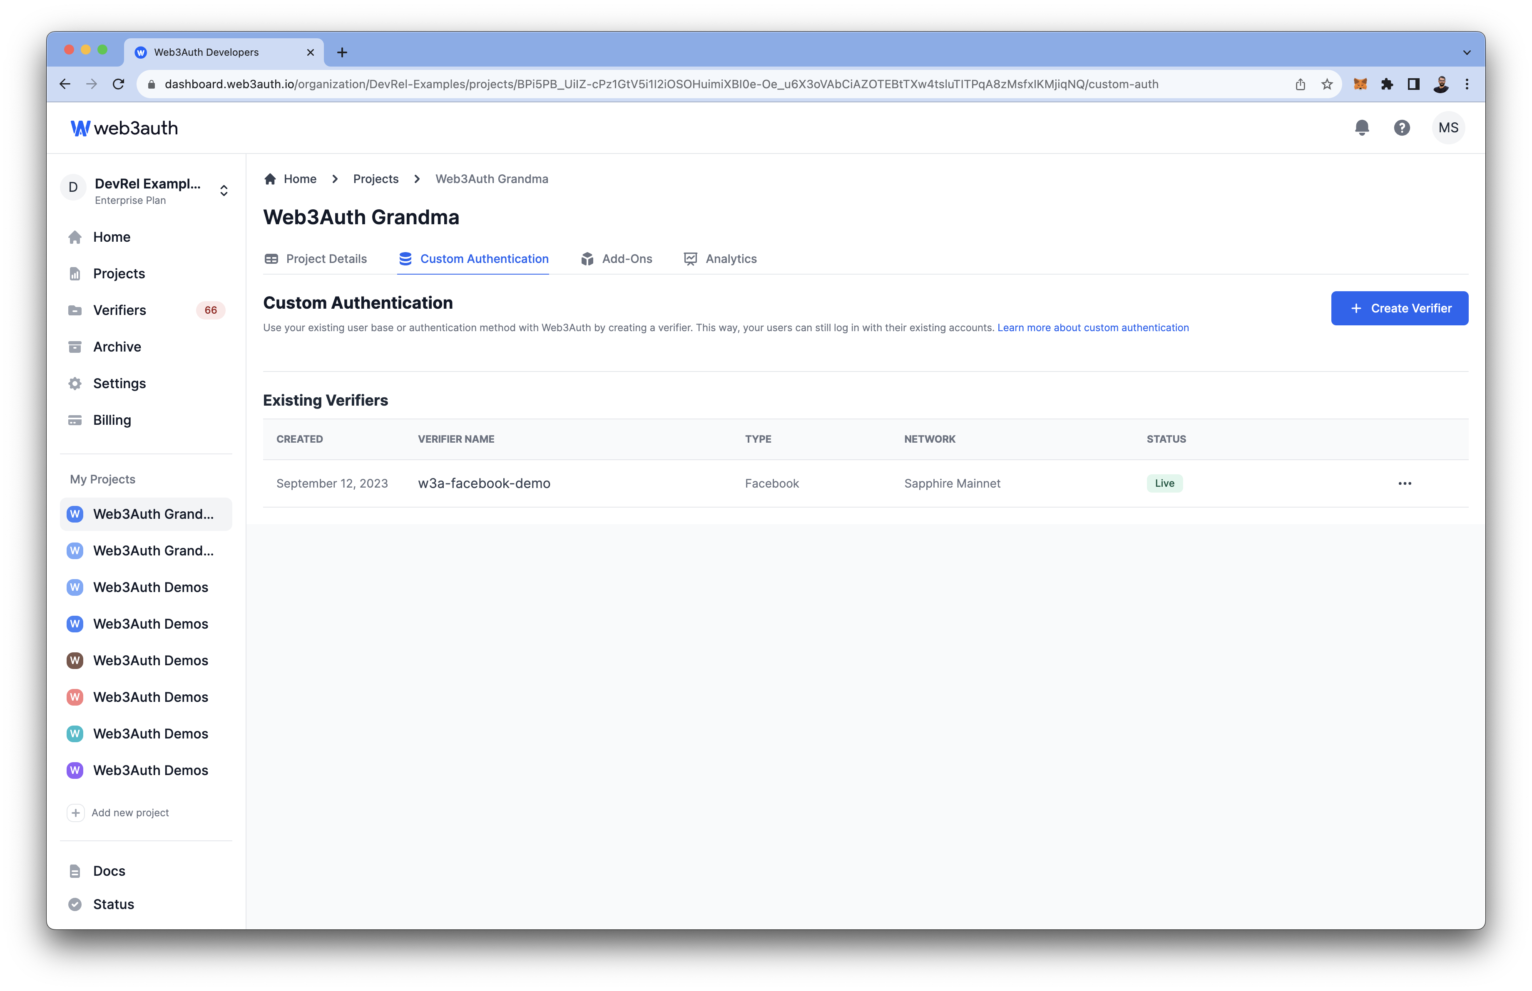
Task: Click the Billing card icon
Action: pyautogui.click(x=75, y=420)
